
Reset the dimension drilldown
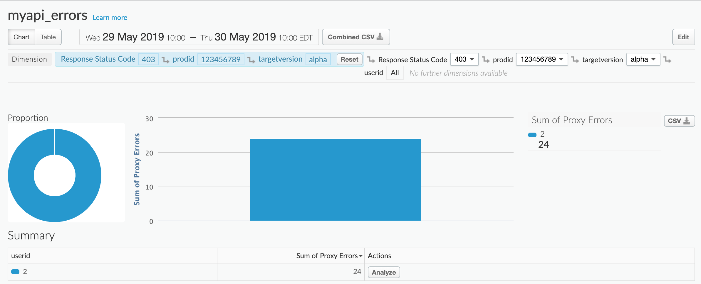(x=349, y=59)
